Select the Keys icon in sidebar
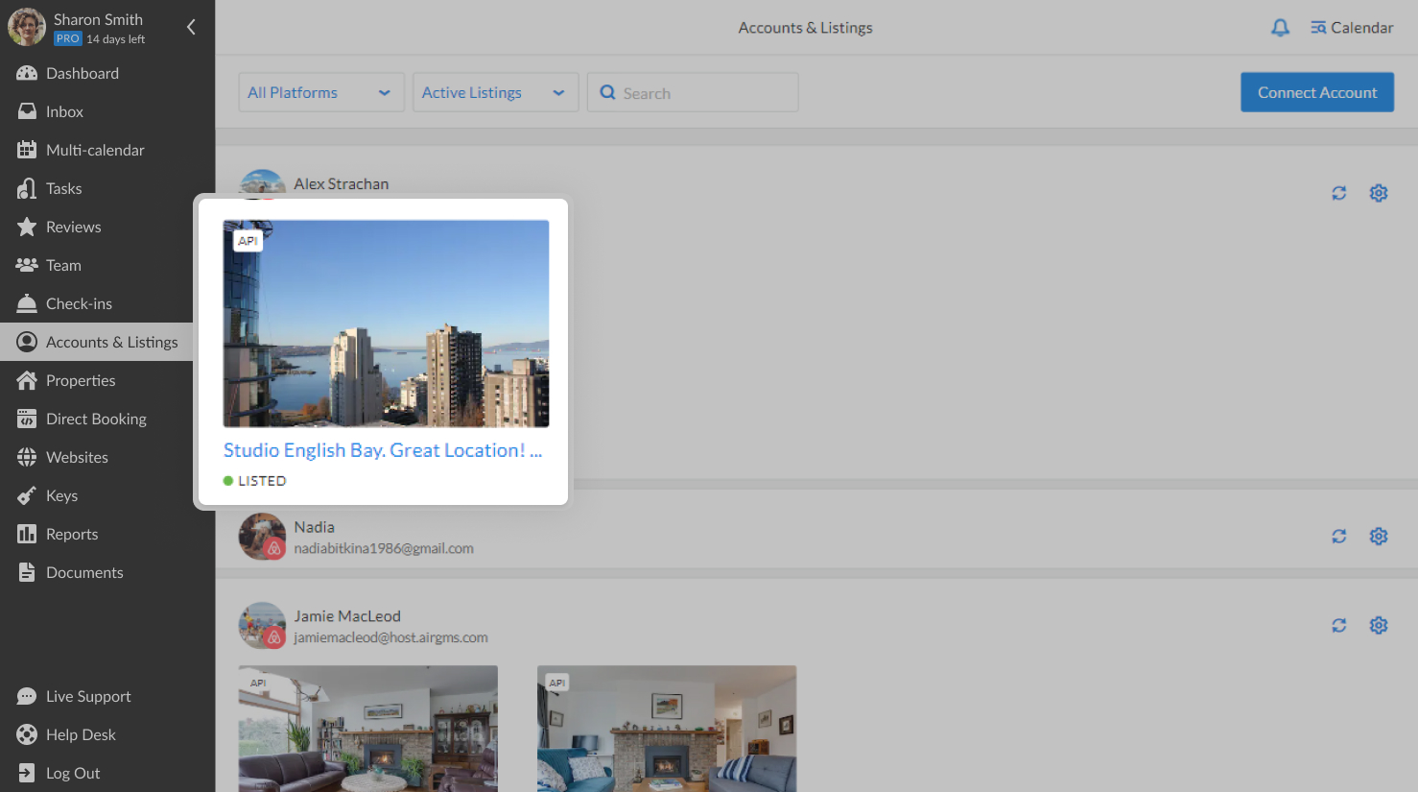 coord(26,495)
